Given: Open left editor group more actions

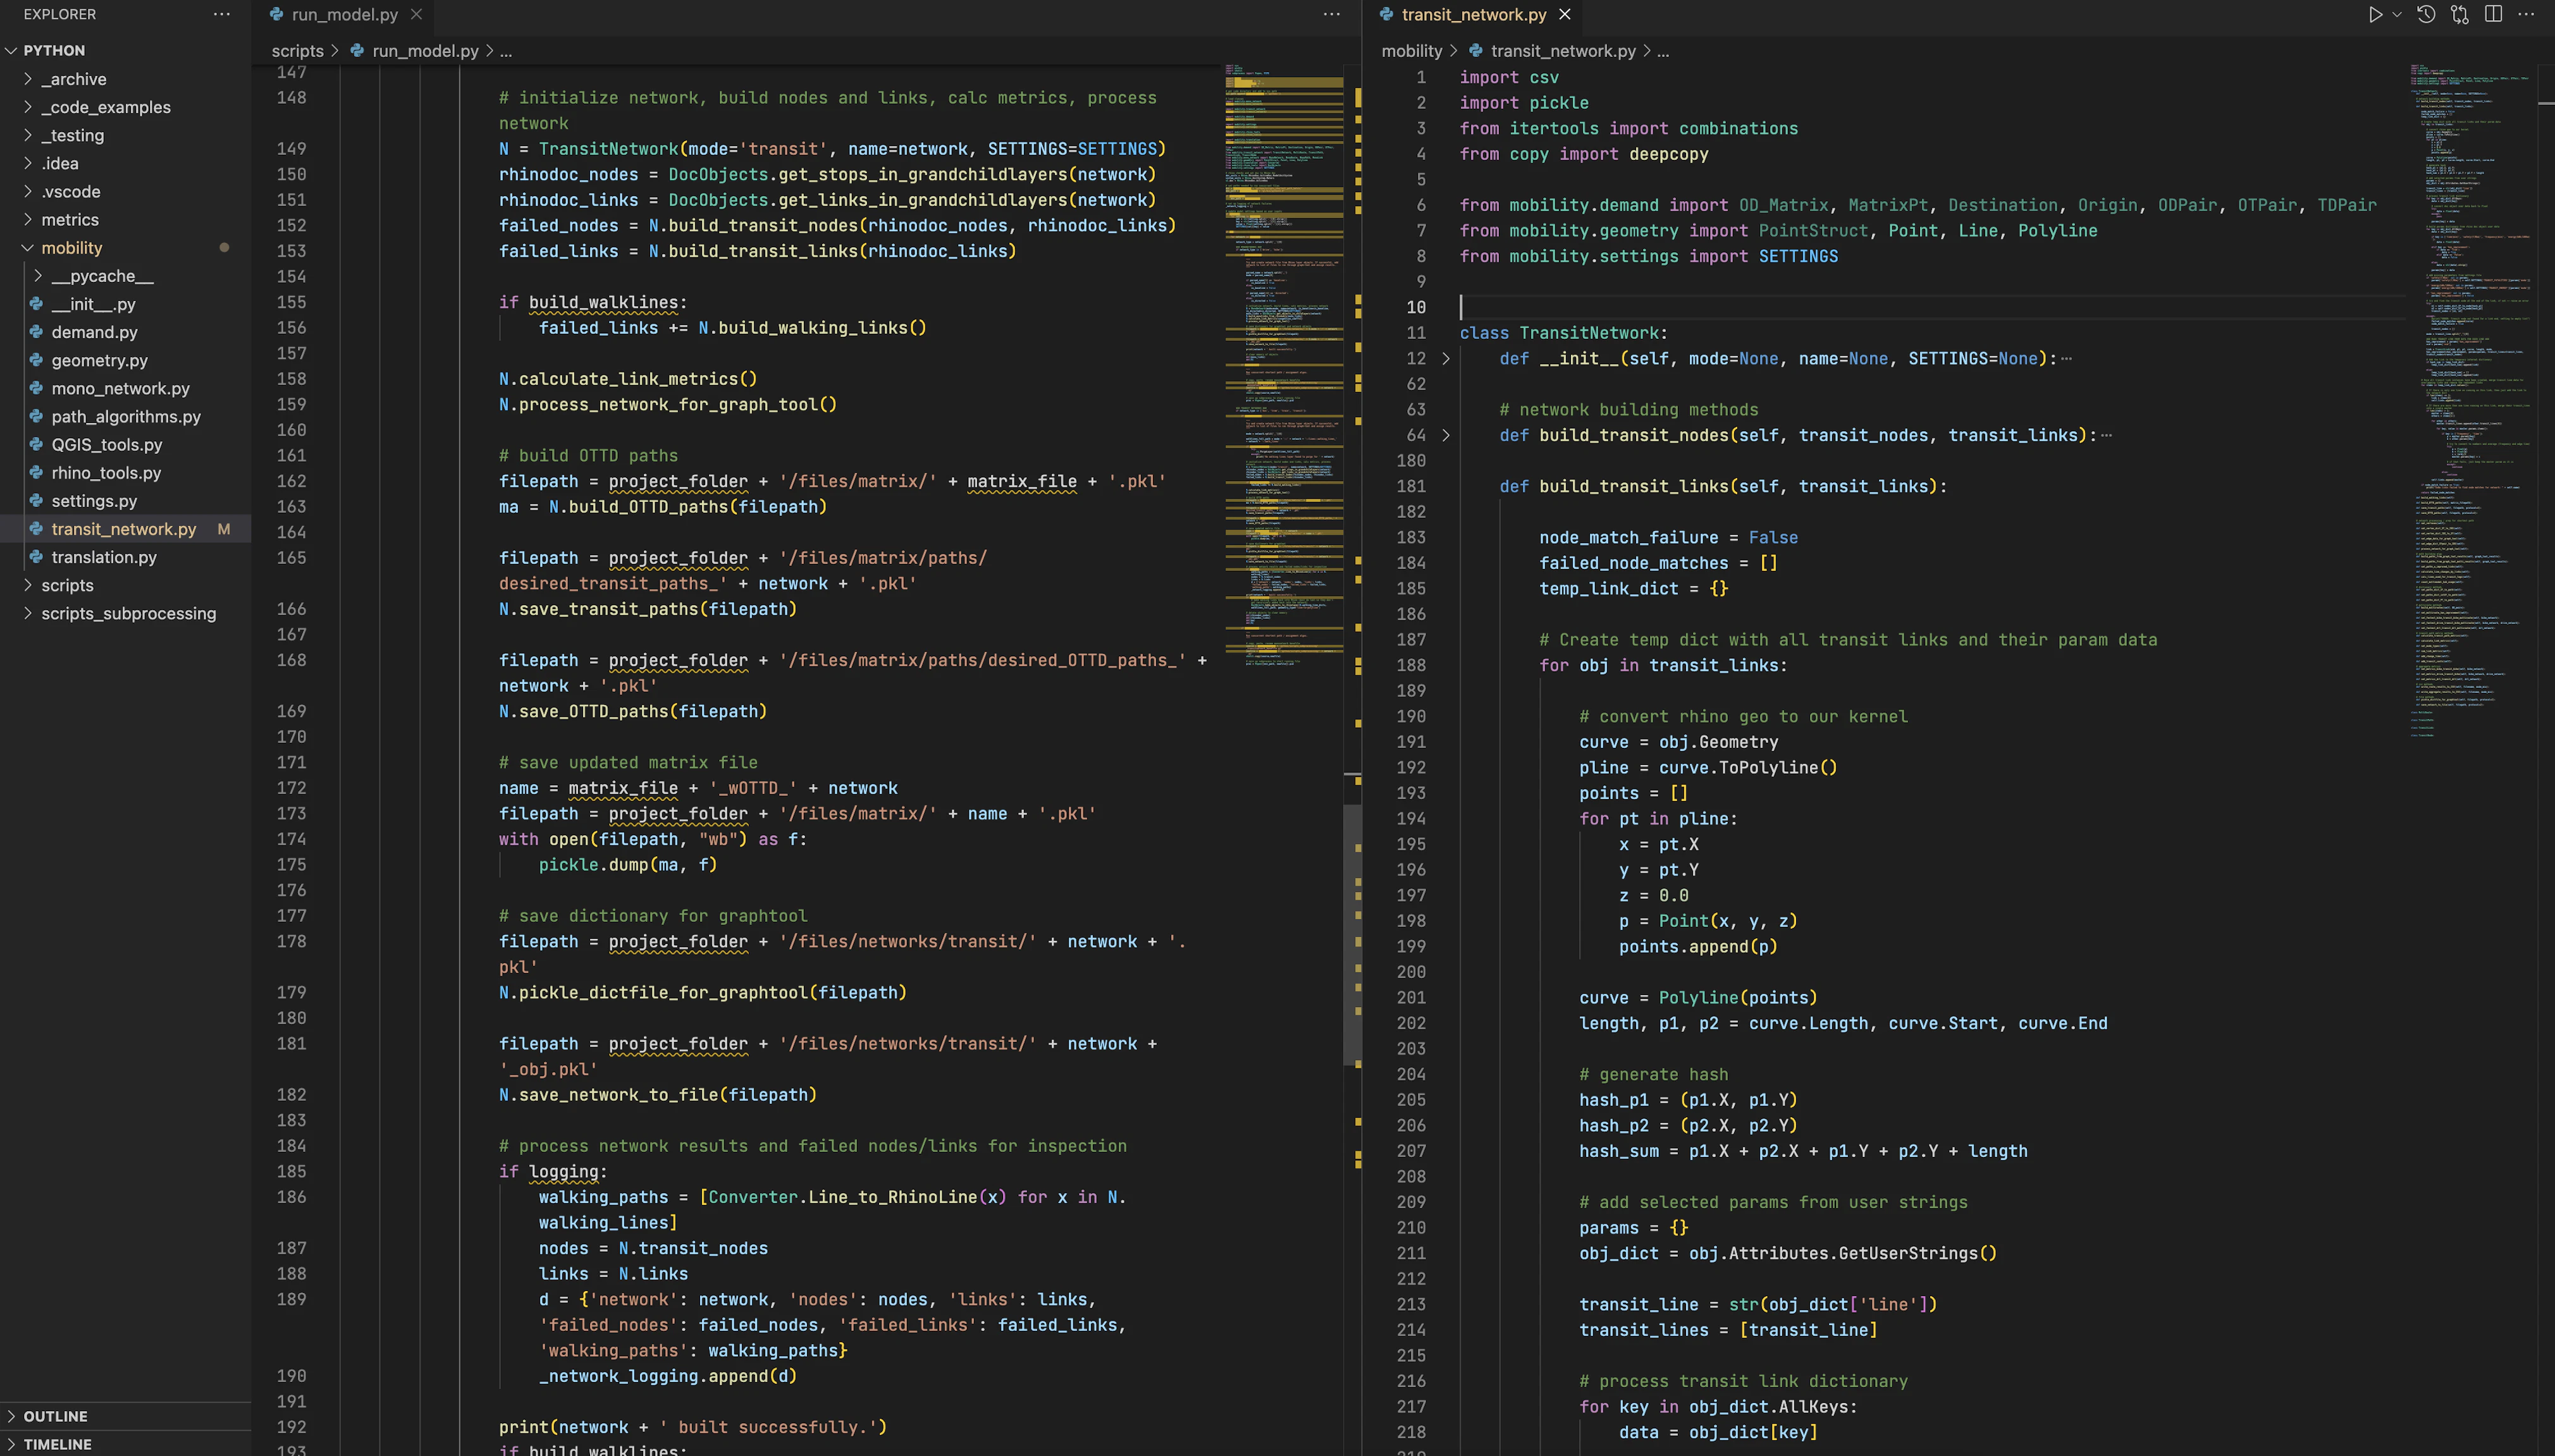Looking at the screenshot, I should (1331, 14).
